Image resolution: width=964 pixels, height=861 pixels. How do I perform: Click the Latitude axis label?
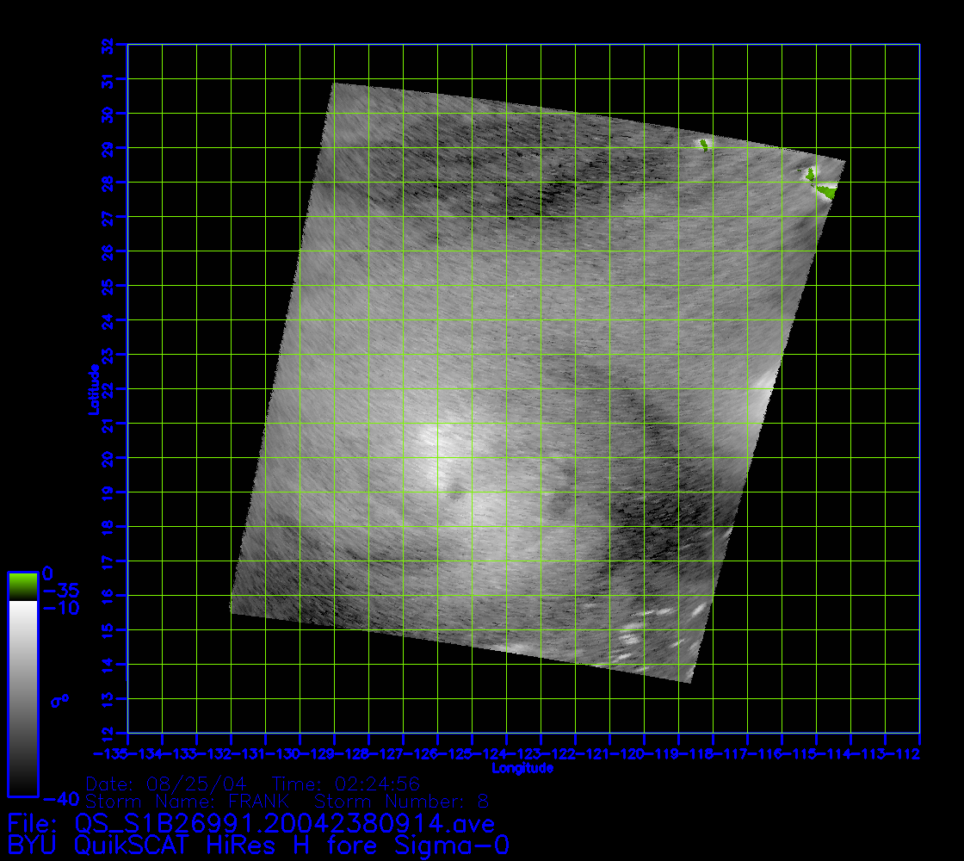[92, 388]
